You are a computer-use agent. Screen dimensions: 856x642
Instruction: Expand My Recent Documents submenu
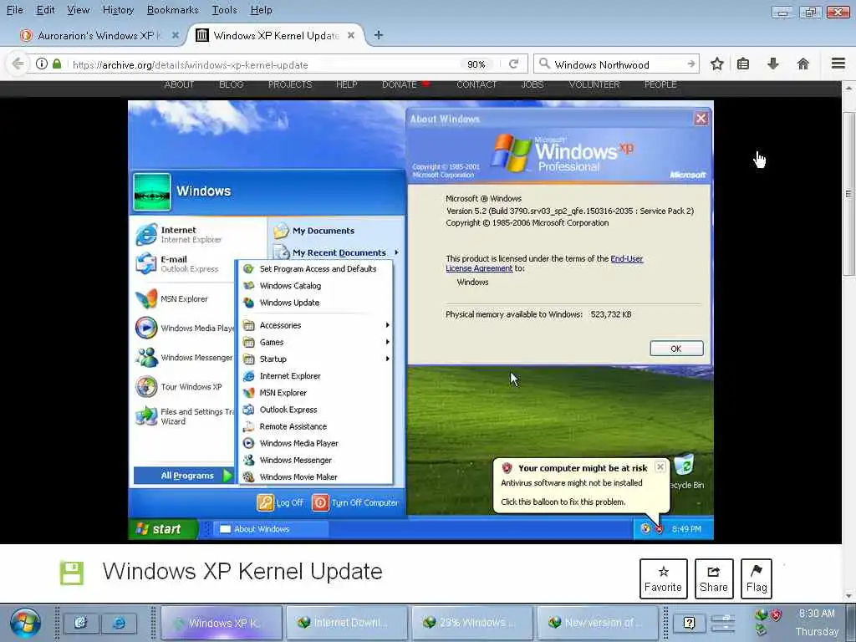point(336,252)
